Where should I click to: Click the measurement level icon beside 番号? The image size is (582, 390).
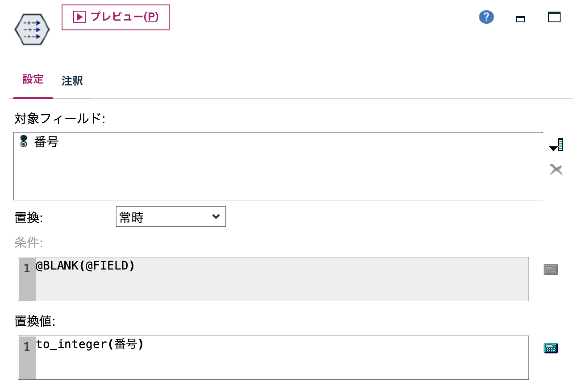tap(24, 142)
